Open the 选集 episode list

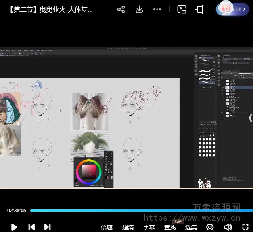(191, 227)
